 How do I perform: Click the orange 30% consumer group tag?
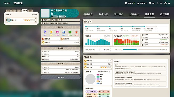pos(92,94)
